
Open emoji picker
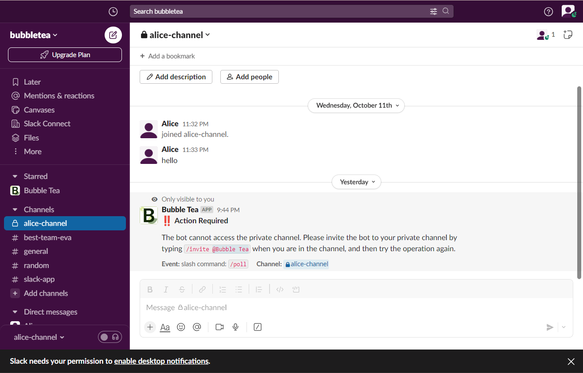pyautogui.click(x=181, y=327)
